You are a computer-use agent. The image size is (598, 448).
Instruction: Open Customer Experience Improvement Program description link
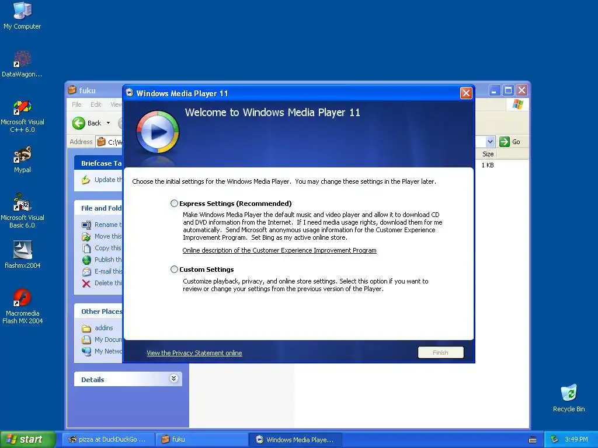point(279,250)
